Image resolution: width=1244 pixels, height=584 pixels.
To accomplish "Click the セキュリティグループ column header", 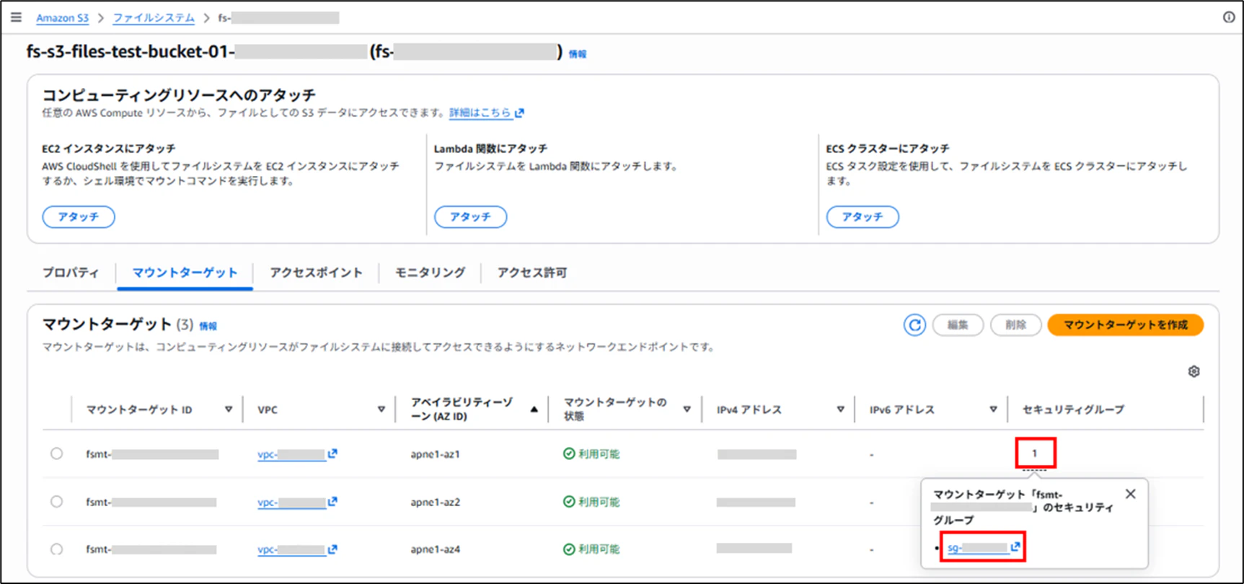I will [x=1073, y=409].
